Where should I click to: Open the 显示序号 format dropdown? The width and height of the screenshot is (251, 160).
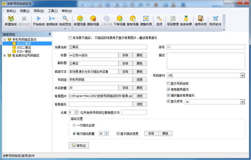coord(243,102)
